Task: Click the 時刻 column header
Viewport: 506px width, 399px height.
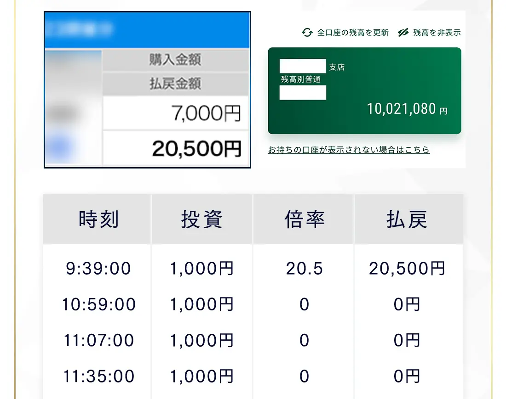Action: click(98, 219)
